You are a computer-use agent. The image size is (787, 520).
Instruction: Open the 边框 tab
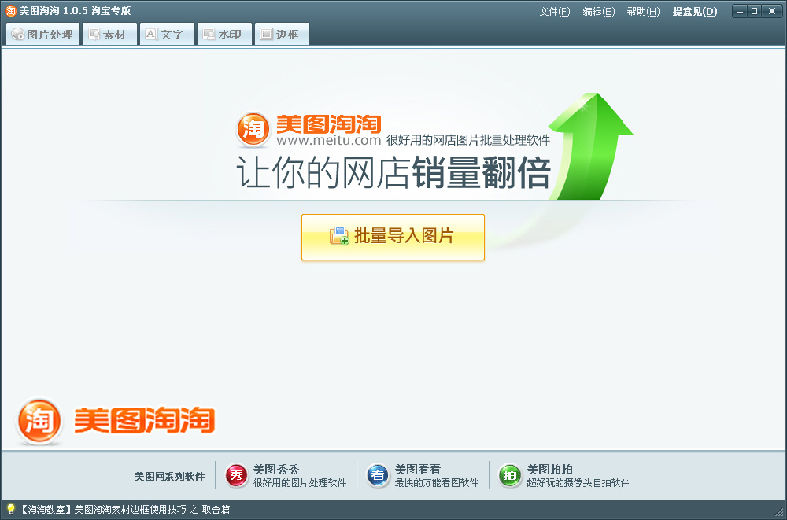pyautogui.click(x=282, y=34)
